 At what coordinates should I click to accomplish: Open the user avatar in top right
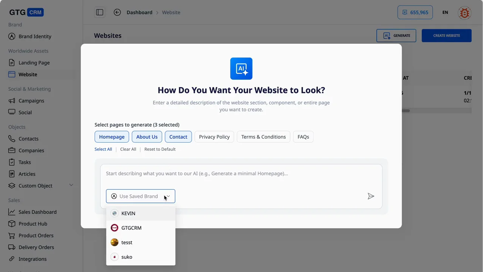click(464, 13)
